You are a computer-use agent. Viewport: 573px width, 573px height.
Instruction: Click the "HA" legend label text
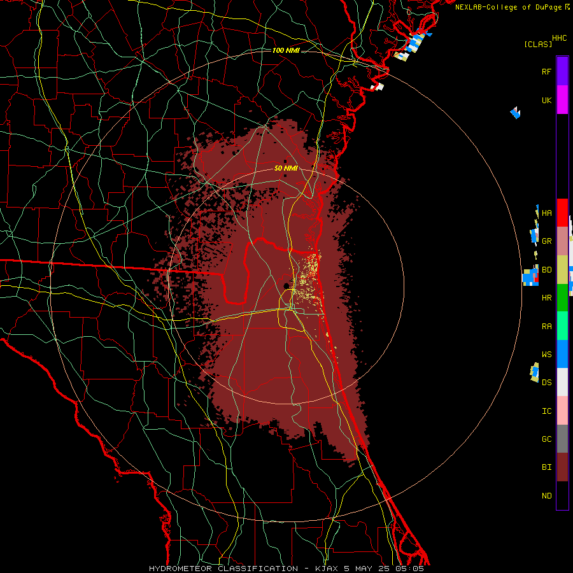point(546,213)
